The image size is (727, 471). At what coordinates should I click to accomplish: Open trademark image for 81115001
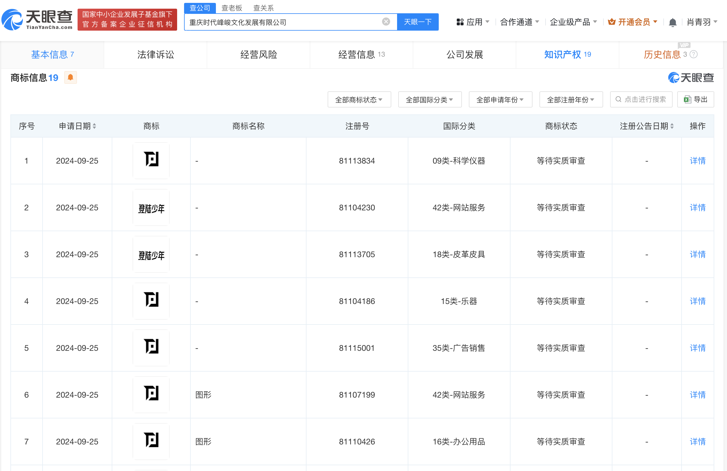(x=151, y=348)
